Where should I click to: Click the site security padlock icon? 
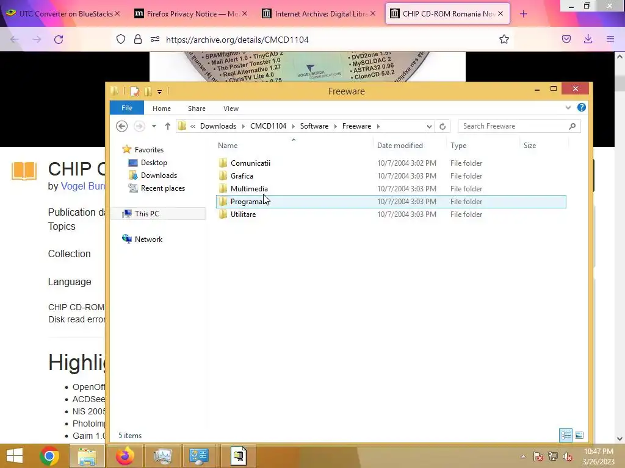pyautogui.click(x=137, y=39)
